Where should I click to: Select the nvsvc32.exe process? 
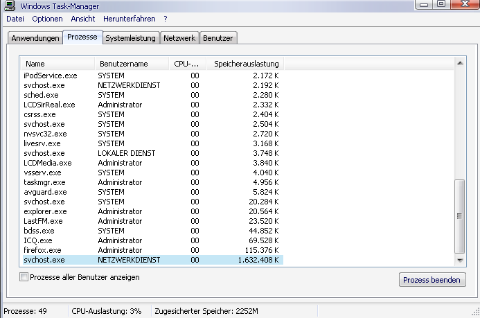153,134
